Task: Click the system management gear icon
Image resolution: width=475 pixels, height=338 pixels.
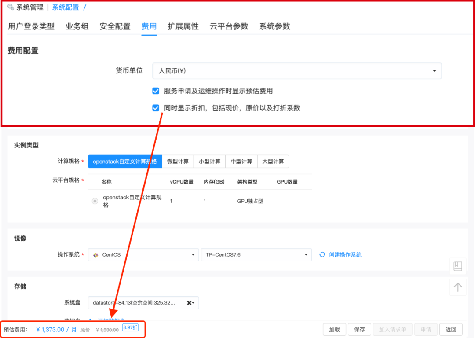Action: pyautogui.click(x=11, y=7)
